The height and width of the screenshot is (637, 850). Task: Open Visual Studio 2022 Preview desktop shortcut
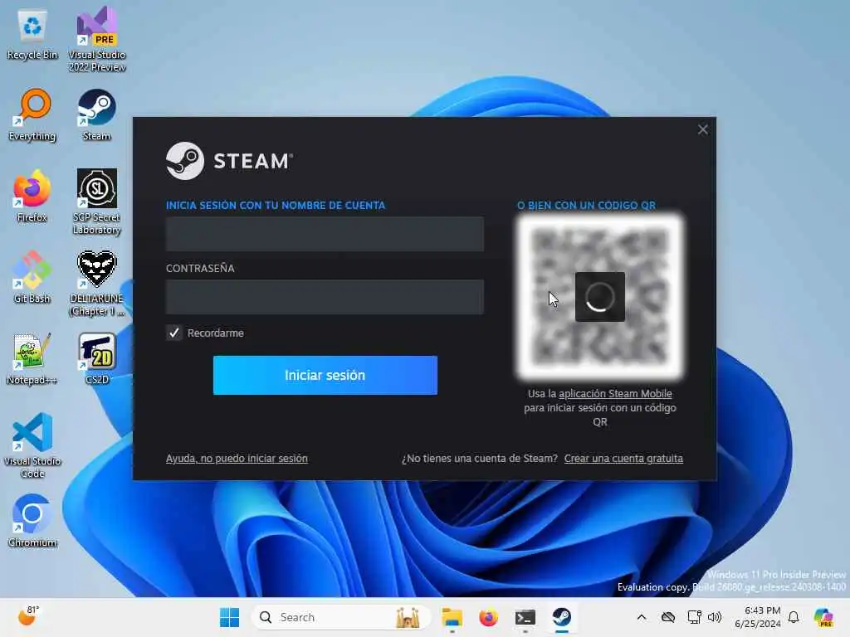[97, 39]
